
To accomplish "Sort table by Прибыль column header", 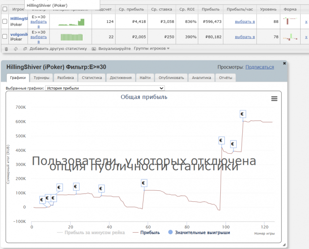I will [x=211, y=9].
